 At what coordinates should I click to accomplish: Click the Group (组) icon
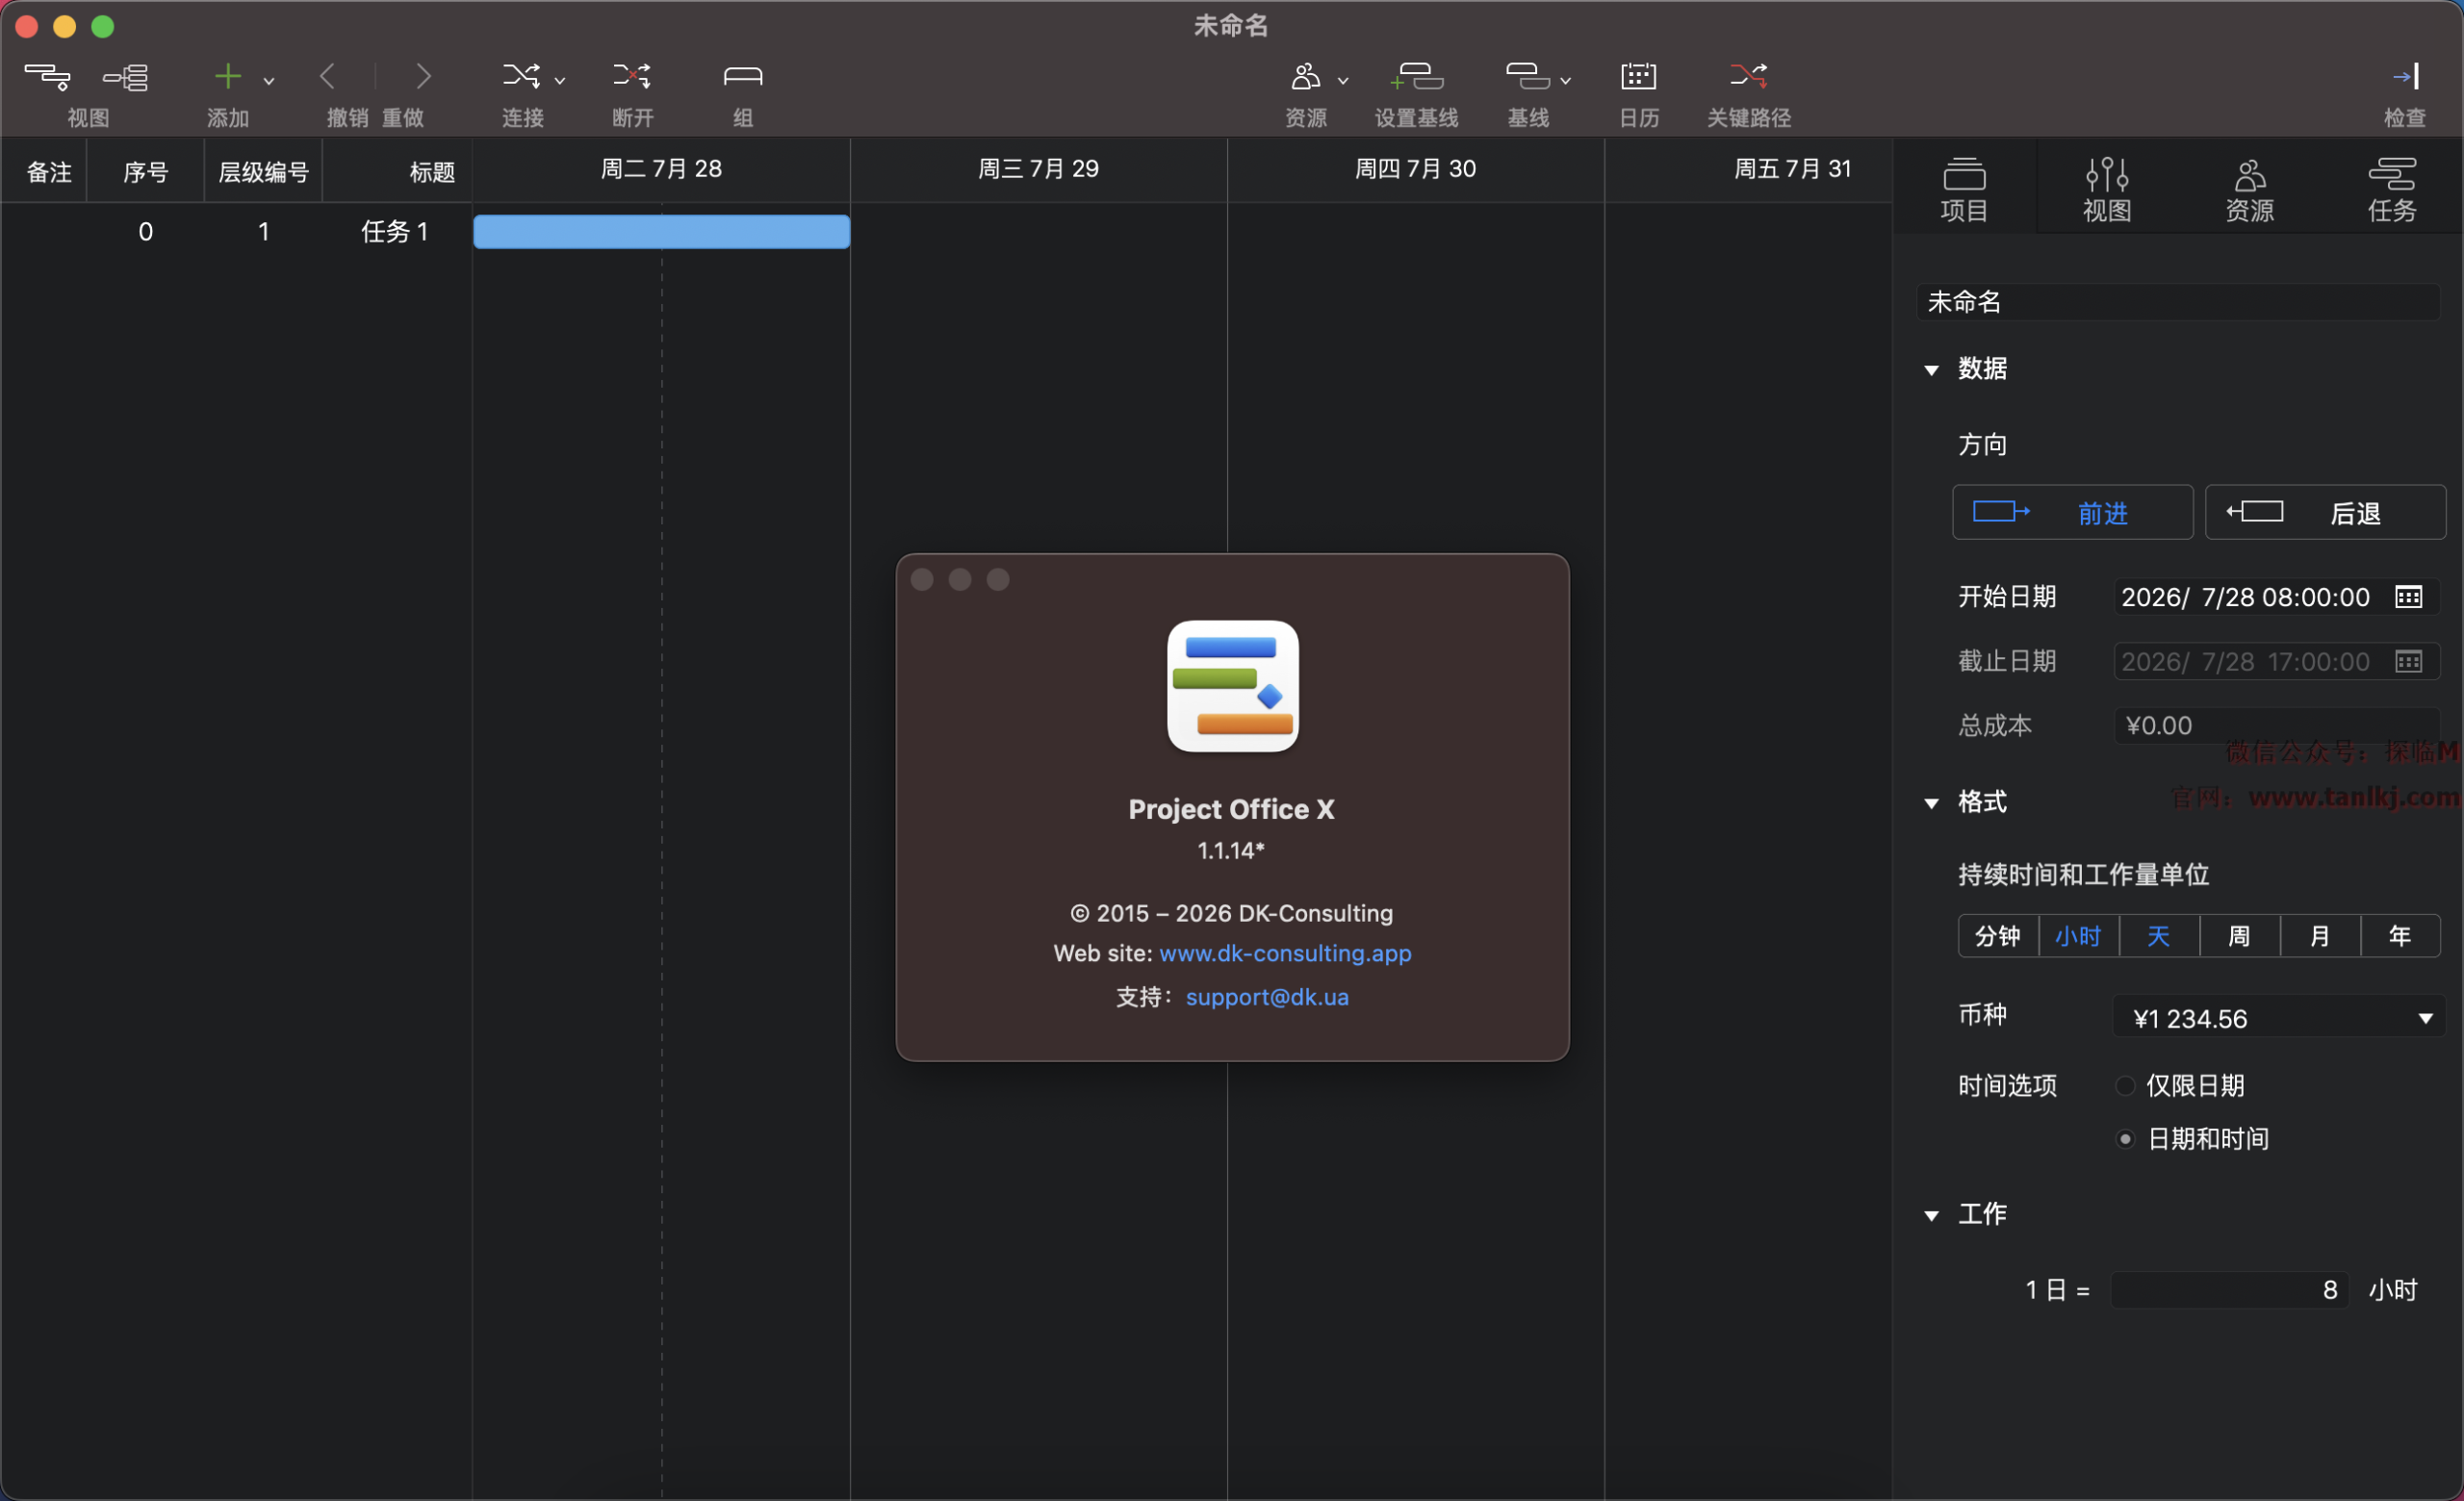(743, 76)
